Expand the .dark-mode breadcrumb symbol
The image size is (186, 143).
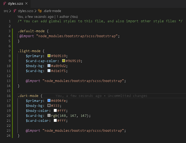(52, 11)
